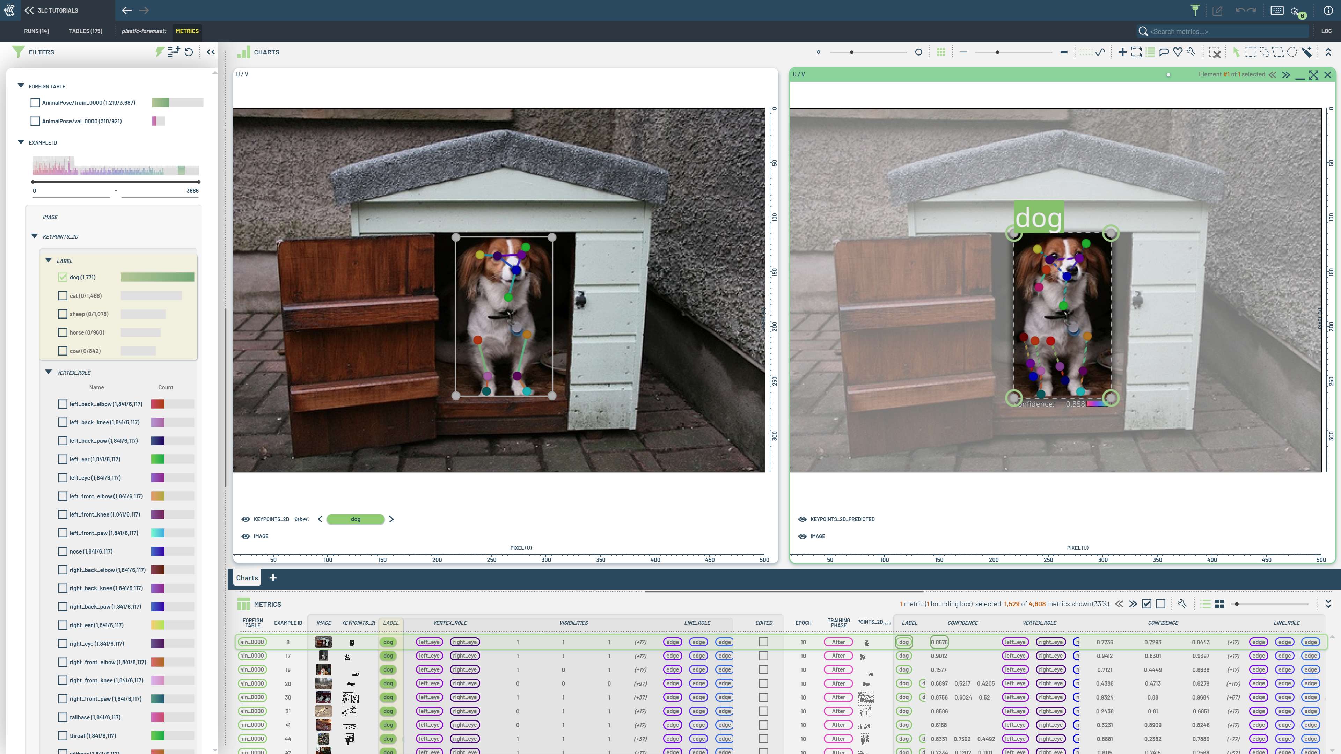Click the rectangle selection tool icon

(x=1250, y=52)
